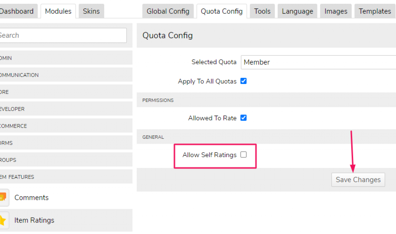Click the Save Changes button
Image resolution: width=396 pixels, height=234 pixels.
(x=358, y=180)
